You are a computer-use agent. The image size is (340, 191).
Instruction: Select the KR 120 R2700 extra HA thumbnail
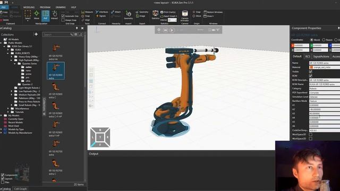coord(56,51)
